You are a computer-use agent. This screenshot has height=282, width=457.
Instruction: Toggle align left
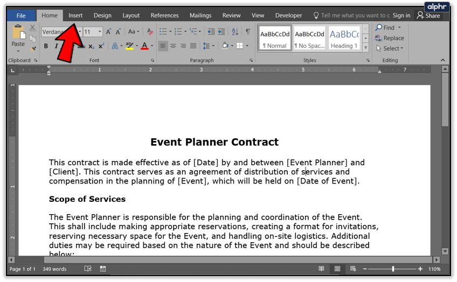[x=163, y=46]
